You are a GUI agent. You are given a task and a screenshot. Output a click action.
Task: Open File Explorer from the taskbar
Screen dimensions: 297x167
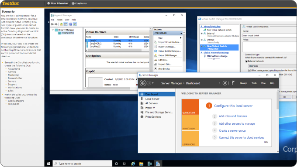pos(142,164)
